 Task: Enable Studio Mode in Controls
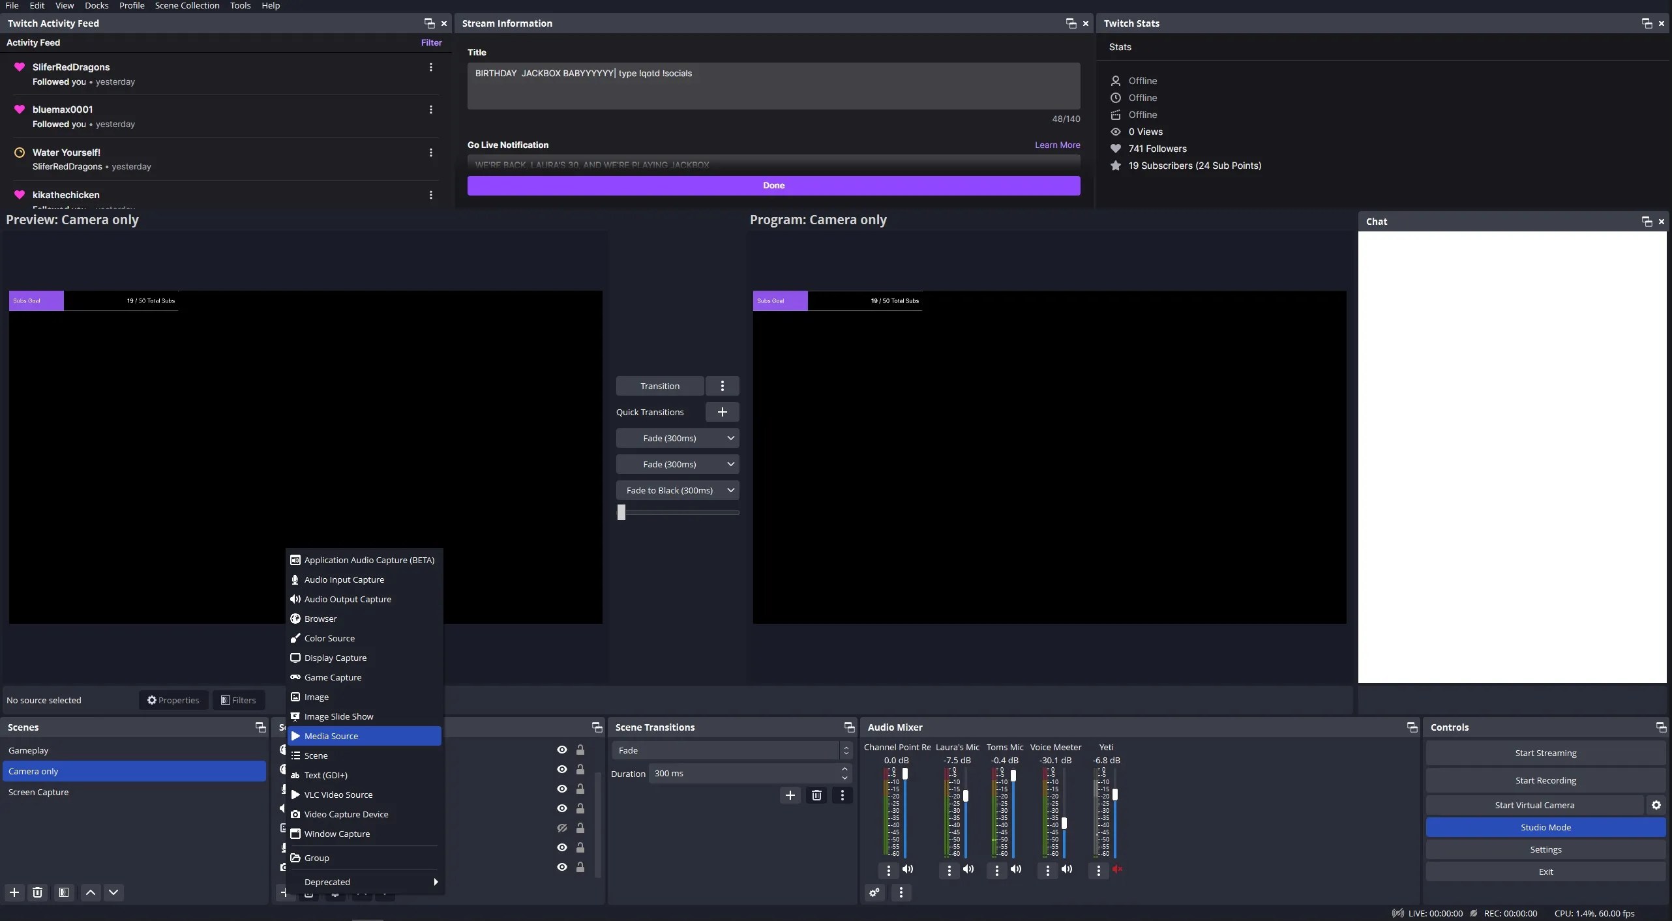(x=1545, y=827)
